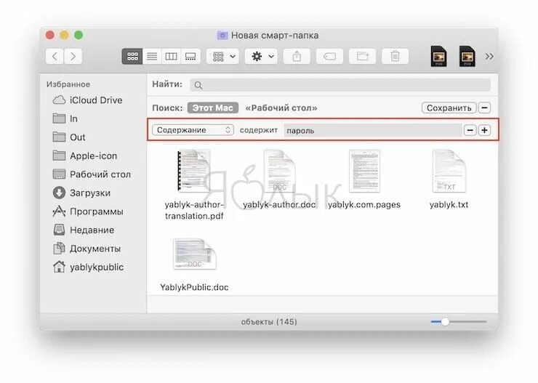Open the group-by items dropdown
Viewport: 538px width, 383px height.
point(223,56)
